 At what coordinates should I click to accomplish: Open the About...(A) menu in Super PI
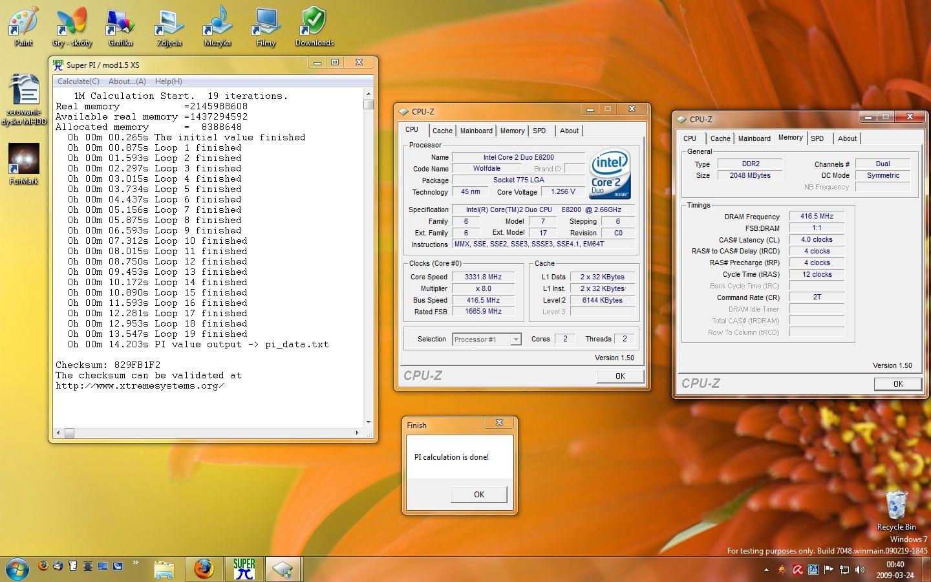127,81
